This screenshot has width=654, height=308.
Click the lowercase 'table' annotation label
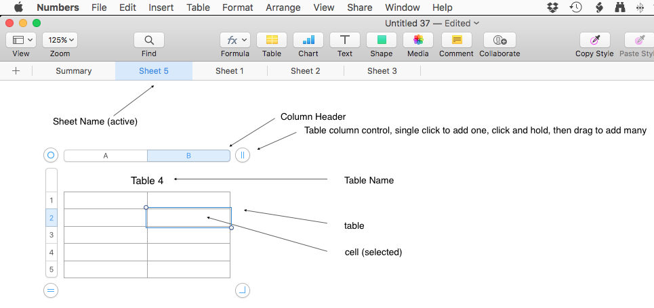(354, 226)
